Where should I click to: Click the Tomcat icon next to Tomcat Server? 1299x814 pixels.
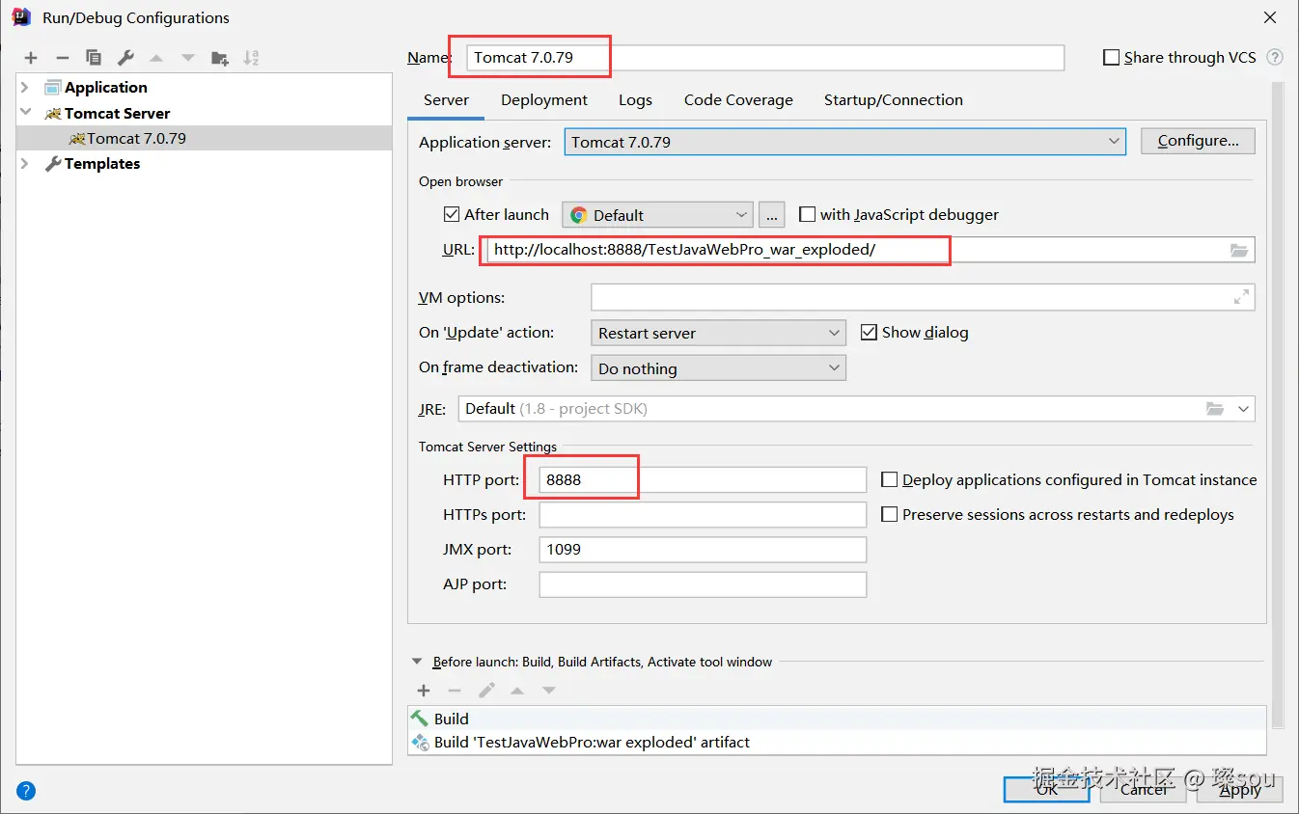pos(53,113)
